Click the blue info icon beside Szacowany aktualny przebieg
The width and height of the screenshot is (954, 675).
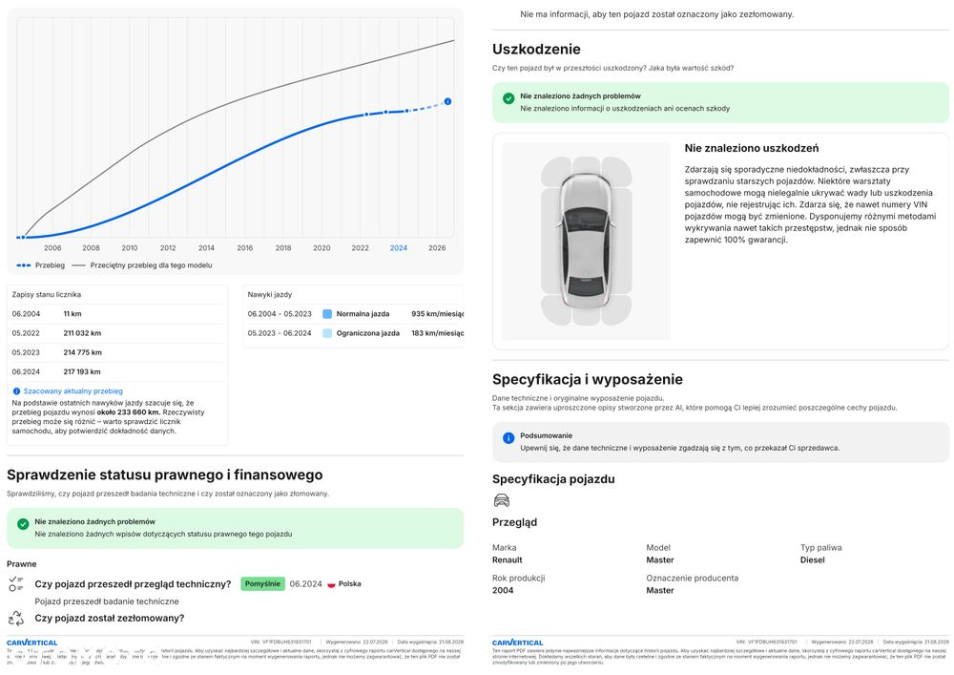(16, 391)
